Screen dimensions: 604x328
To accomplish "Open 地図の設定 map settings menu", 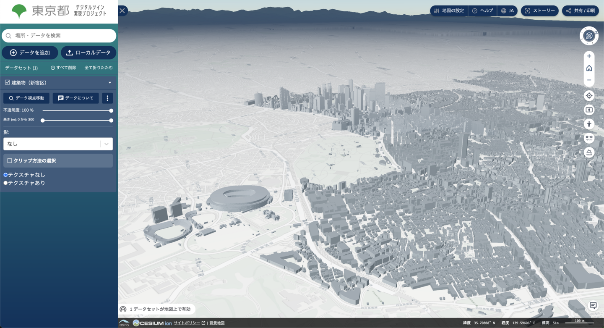I will click(449, 10).
